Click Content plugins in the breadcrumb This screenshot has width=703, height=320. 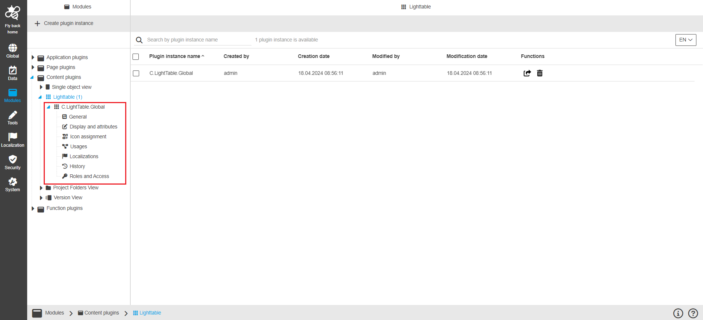point(102,313)
